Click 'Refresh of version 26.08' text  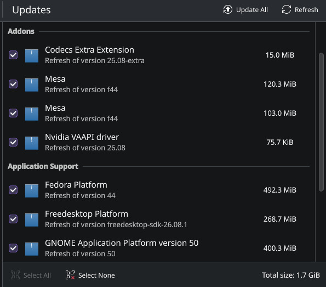point(85,148)
